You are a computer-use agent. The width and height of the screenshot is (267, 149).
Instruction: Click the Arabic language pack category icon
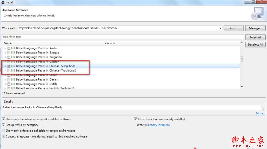coord(13,48)
